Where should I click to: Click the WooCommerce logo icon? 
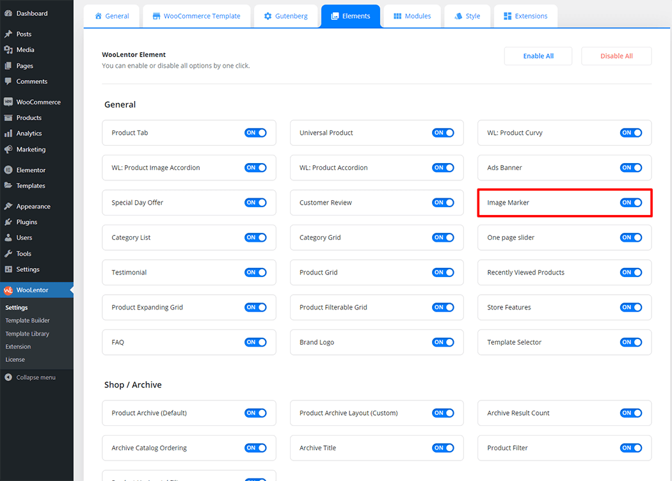(x=8, y=102)
